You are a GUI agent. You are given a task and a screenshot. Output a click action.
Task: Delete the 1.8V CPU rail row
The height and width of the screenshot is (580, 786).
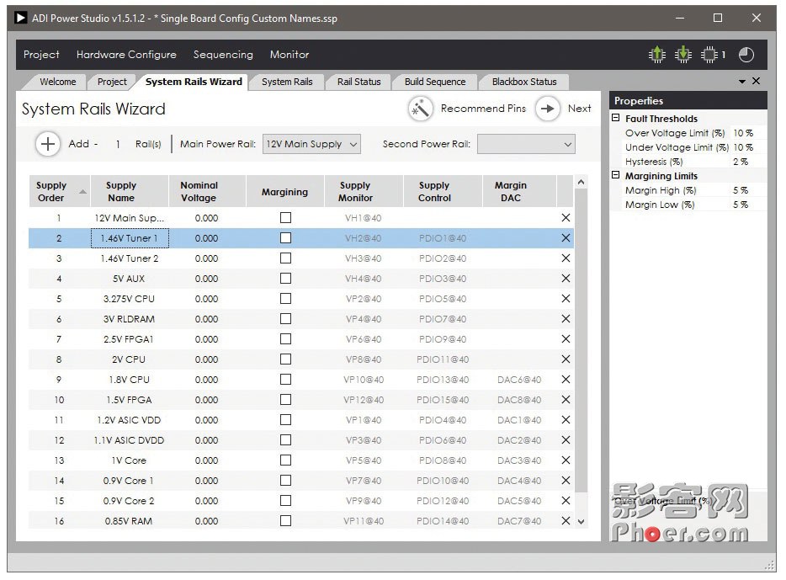[x=566, y=380]
